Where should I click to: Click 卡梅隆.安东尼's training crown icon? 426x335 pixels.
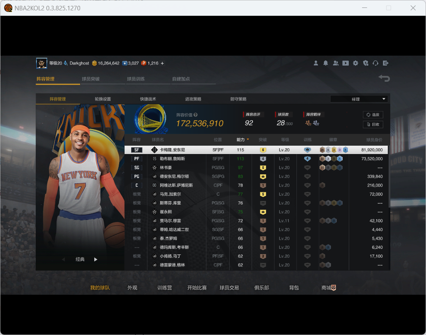(x=307, y=150)
